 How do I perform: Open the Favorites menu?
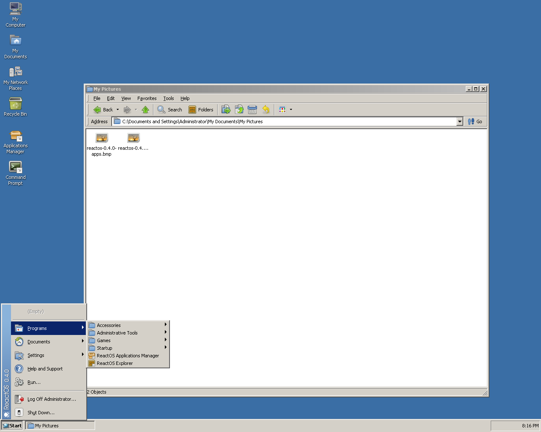(147, 98)
